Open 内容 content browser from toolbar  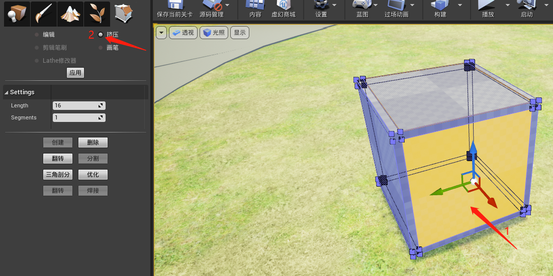pyautogui.click(x=255, y=5)
